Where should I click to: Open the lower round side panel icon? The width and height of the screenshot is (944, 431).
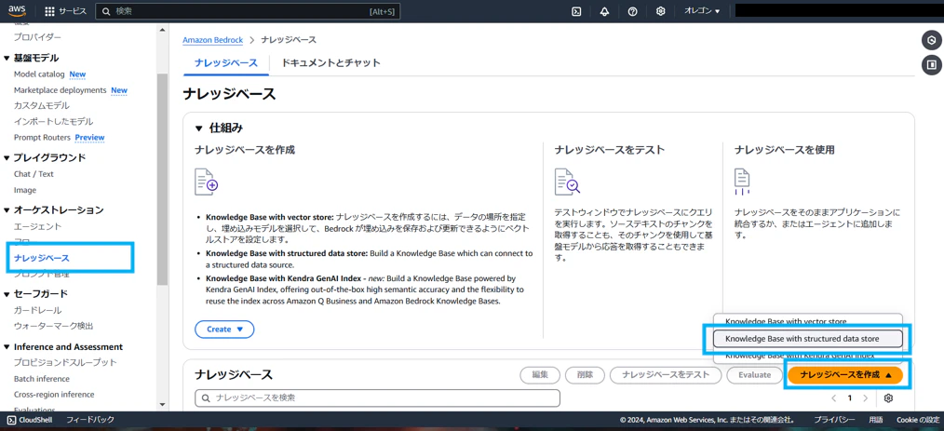[931, 64]
